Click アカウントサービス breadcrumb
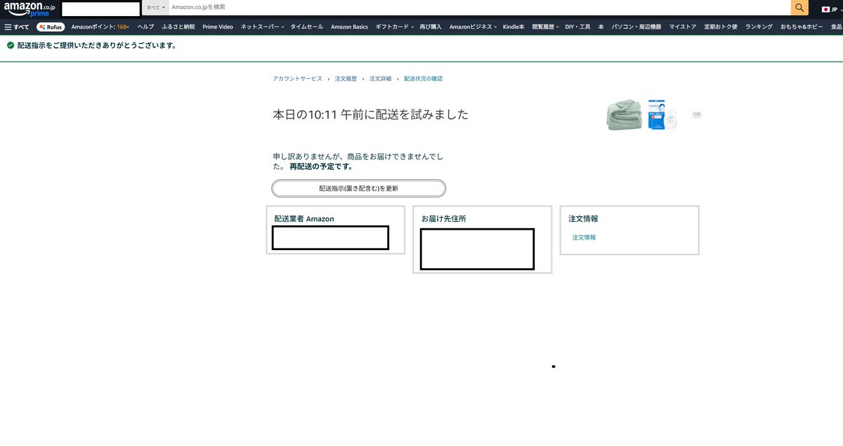Viewport: 843px width, 446px height. pos(297,79)
